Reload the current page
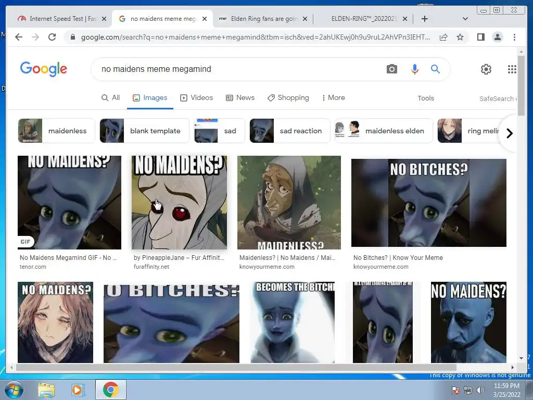The height and width of the screenshot is (400, 533). point(52,37)
